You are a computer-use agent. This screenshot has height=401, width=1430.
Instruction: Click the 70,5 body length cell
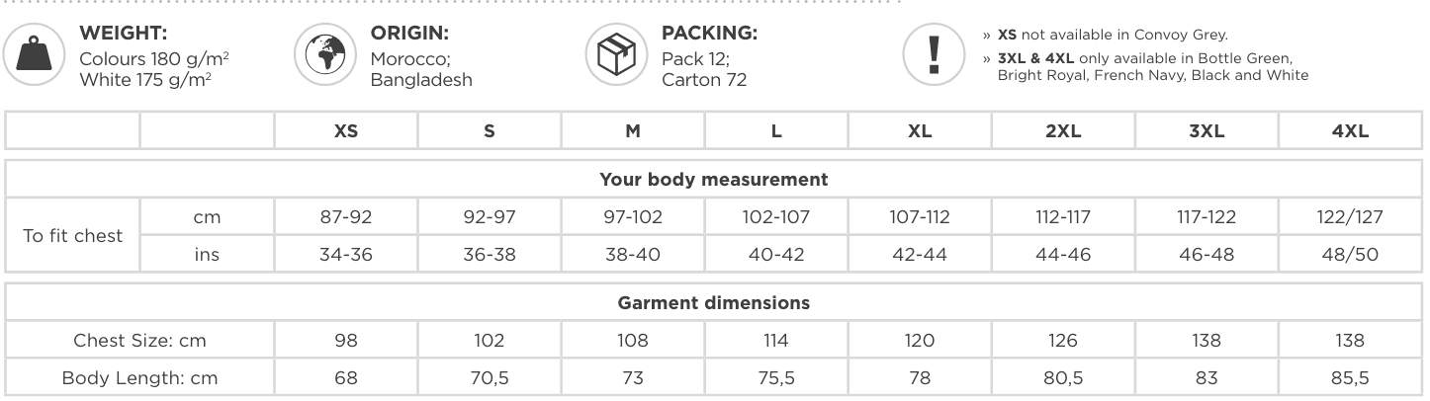click(490, 378)
